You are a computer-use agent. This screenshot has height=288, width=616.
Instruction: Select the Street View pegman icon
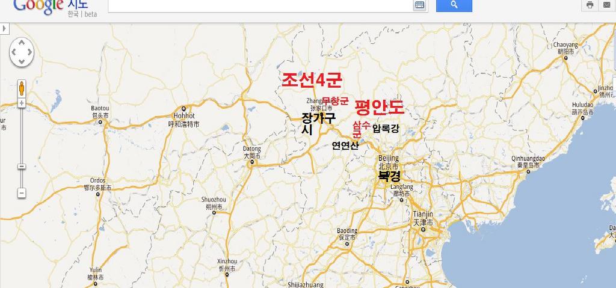point(22,88)
